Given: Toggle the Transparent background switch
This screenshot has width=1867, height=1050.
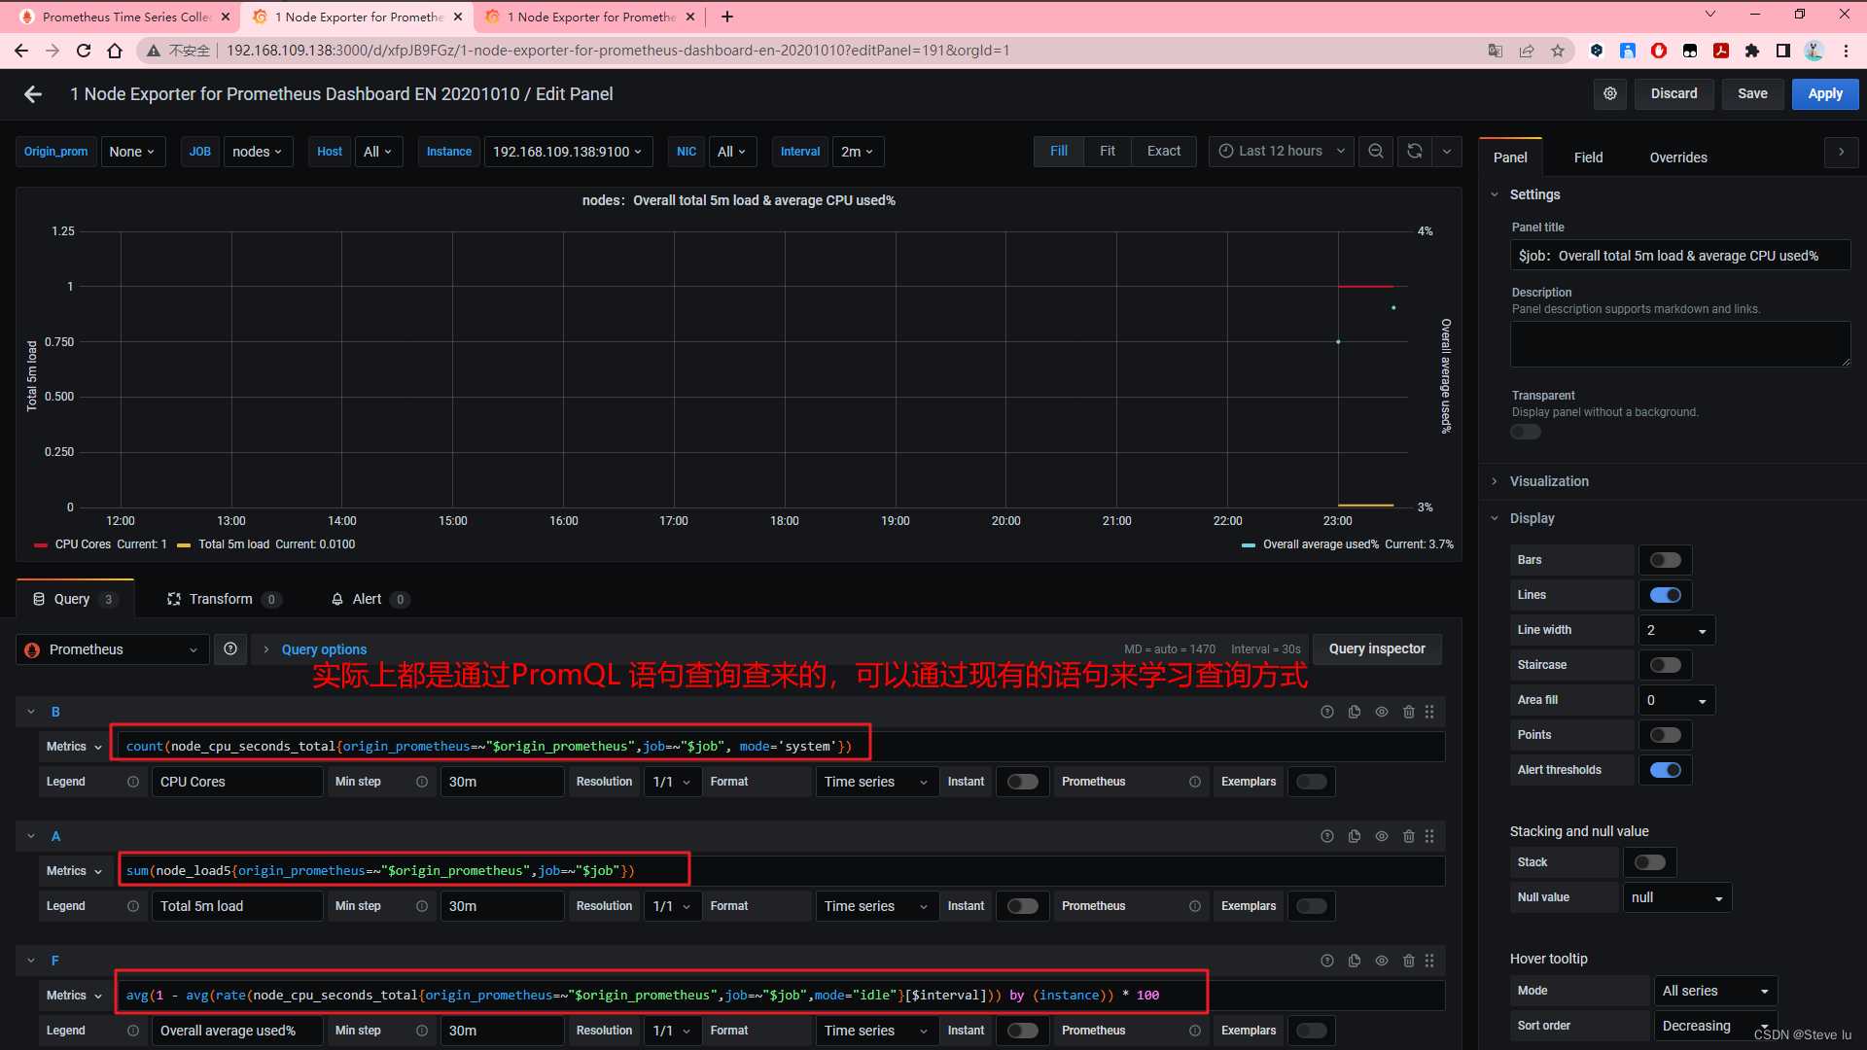Looking at the screenshot, I should point(1526,432).
